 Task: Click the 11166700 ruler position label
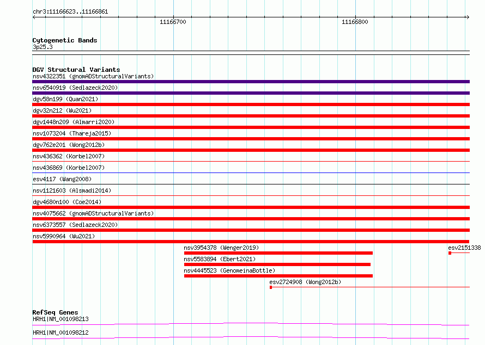coord(173,22)
